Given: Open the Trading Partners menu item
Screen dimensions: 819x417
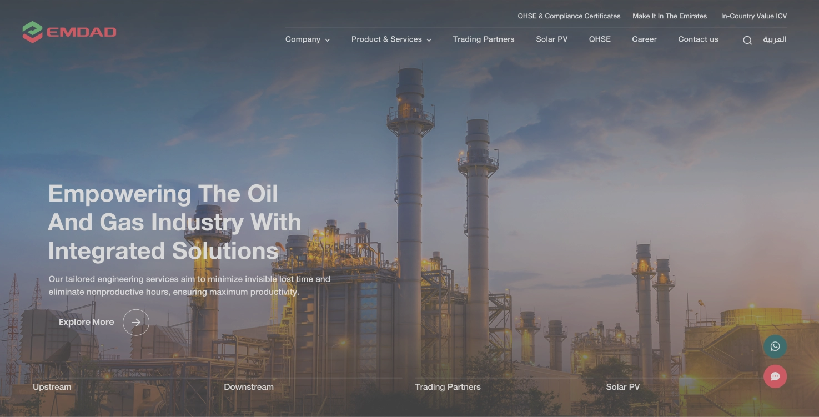Looking at the screenshot, I should [483, 39].
